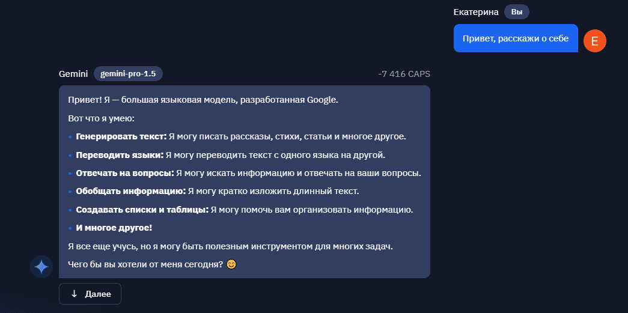
Task: Click bold text Создавать списки и таблицы
Action: (x=142, y=210)
